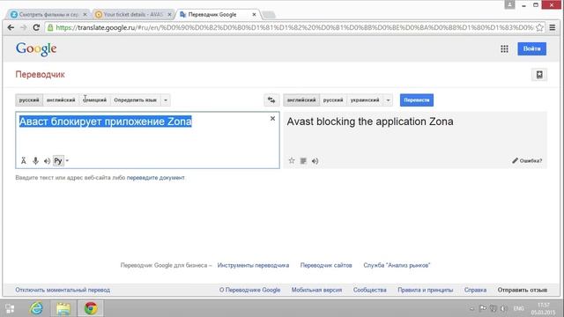
Task: Go back in browser
Action: point(11,27)
